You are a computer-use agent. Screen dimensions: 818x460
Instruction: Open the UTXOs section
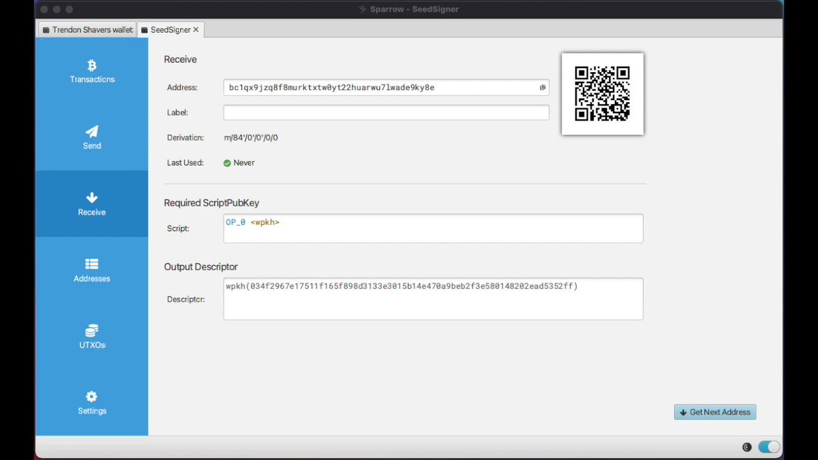[92, 337]
